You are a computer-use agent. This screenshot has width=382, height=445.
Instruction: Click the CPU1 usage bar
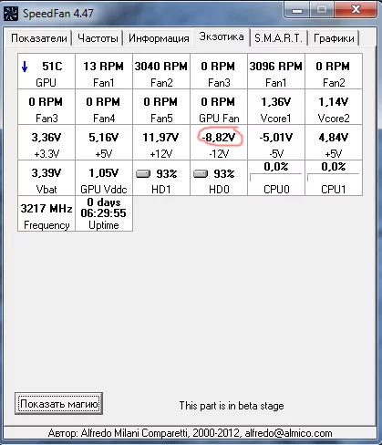coord(334,177)
